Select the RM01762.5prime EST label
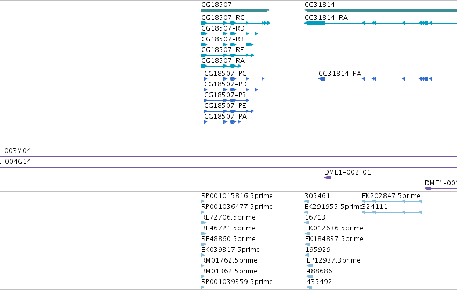This screenshot has width=457, height=290. [229, 260]
